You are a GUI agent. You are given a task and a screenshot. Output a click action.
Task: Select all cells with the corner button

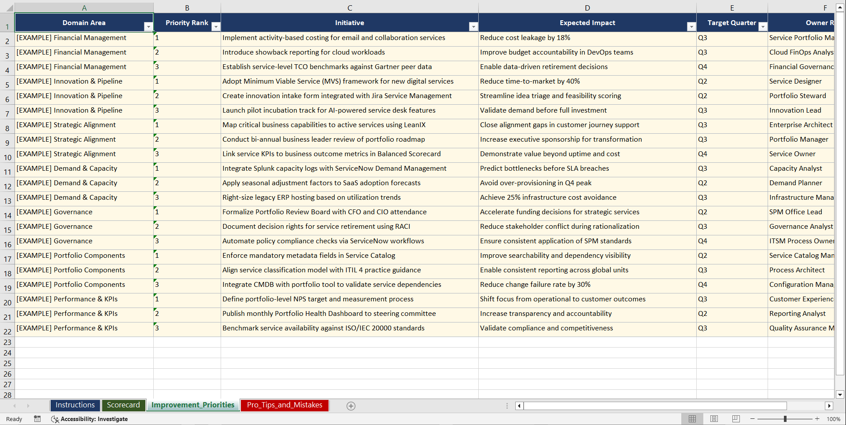(9, 7)
